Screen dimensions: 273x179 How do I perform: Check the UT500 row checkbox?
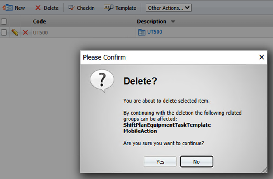(4, 32)
